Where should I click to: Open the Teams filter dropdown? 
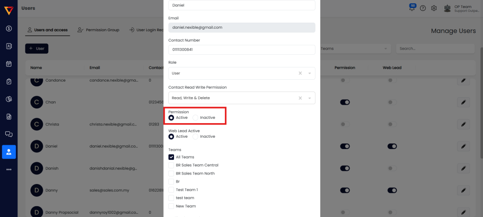pyautogui.click(x=355, y=49)
